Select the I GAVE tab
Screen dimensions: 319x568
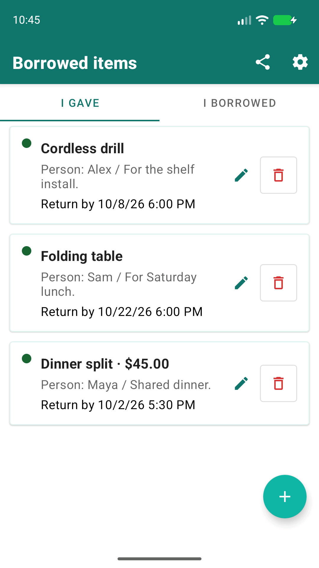click(80, 103)
